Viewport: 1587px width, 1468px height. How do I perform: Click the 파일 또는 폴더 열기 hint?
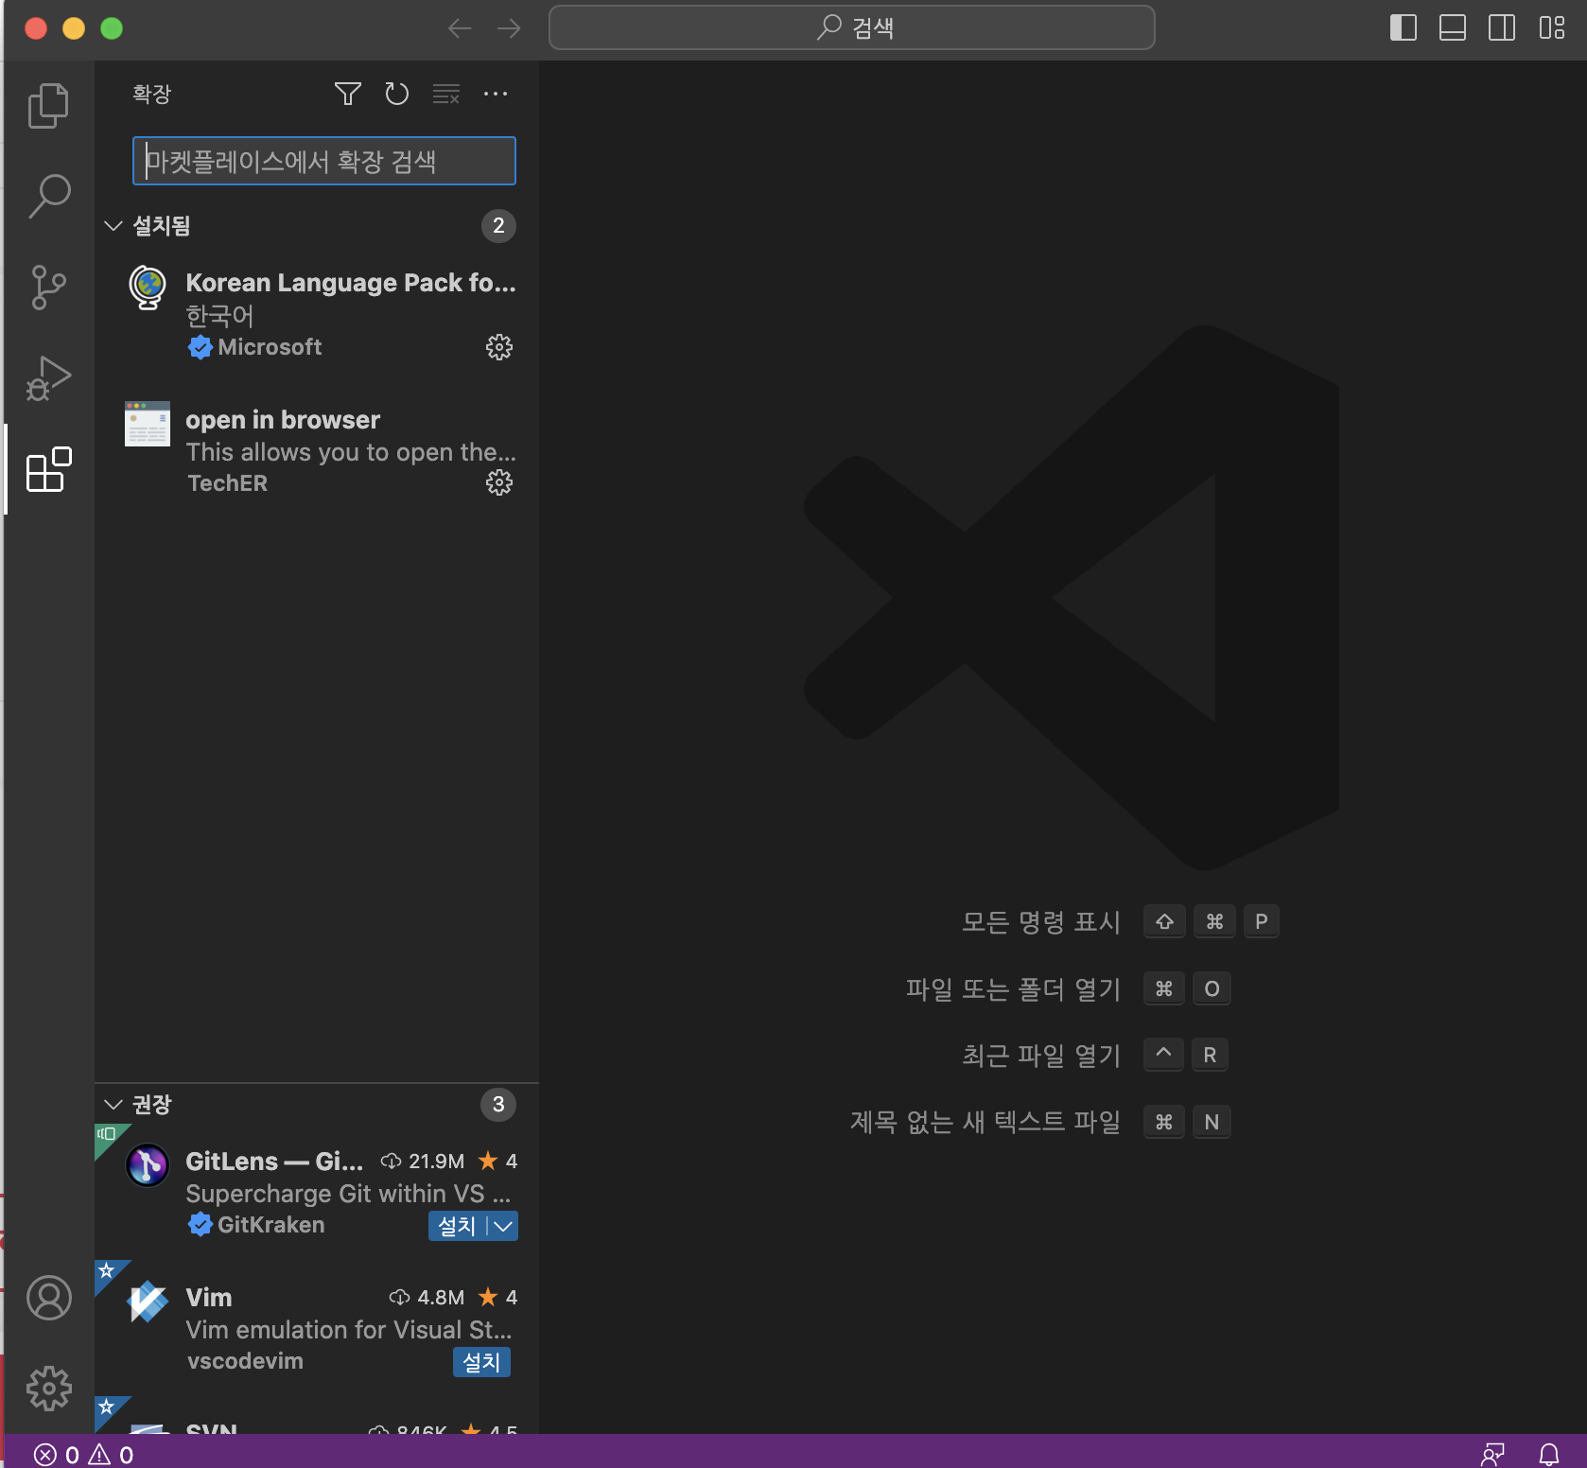(x=1013, y=988)
